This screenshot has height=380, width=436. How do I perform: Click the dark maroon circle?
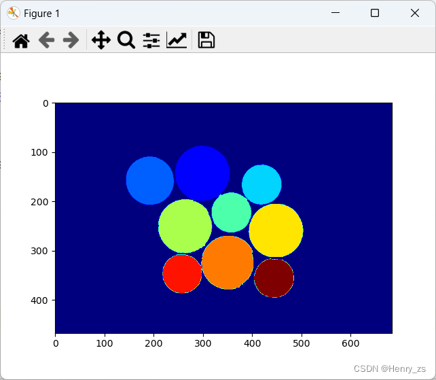[274, 278]
